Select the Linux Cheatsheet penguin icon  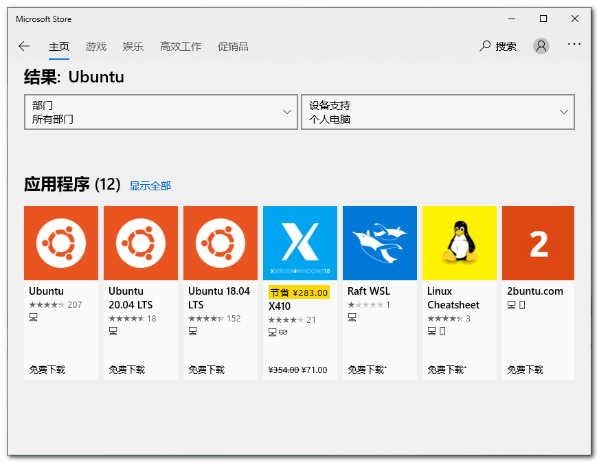pos(460,243)
